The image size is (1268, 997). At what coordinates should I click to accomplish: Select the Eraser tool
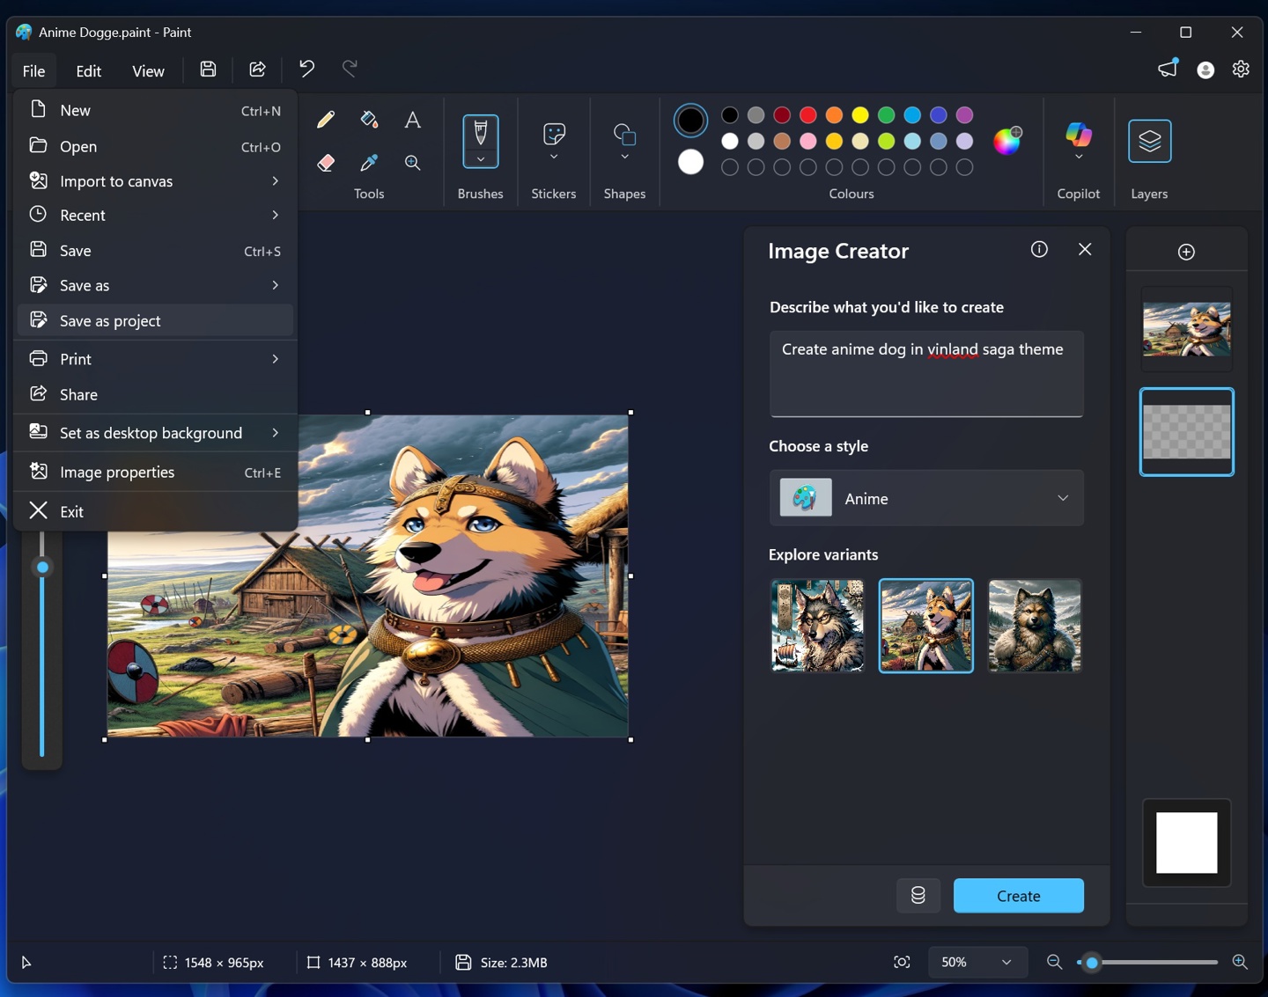point(326,163)
